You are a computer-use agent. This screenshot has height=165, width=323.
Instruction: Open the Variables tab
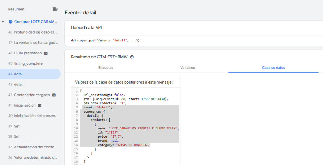187,68
